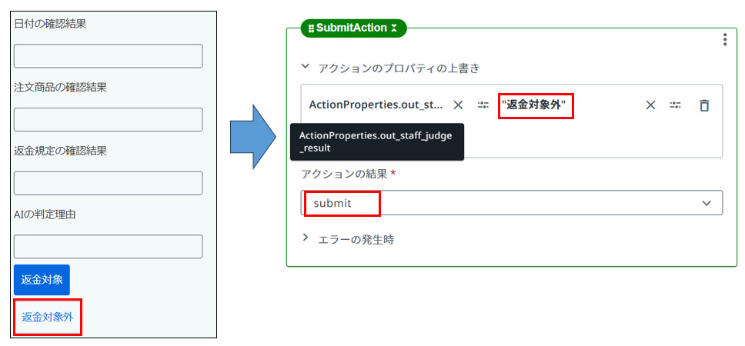The height and width of the screenshot is (346, 745).
Task: Click the SubmitAction drag handle icon
Action: pos(311,28)
